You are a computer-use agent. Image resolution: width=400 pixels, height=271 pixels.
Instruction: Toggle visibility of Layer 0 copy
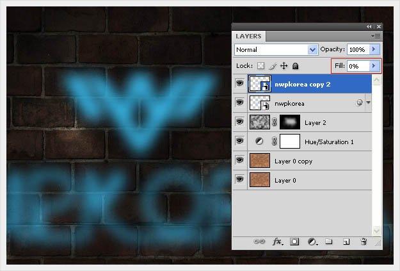[239, 160]
